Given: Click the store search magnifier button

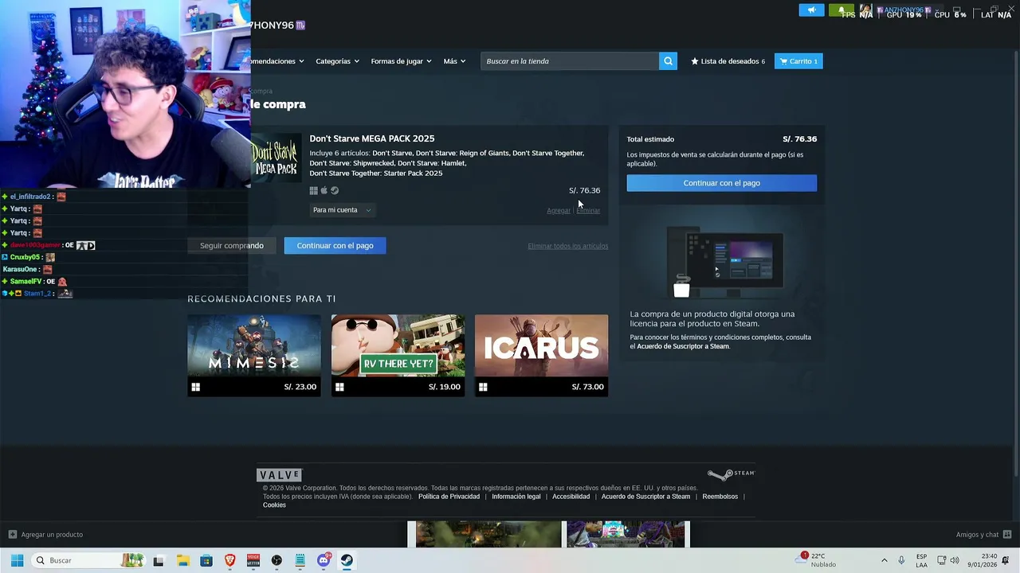Looking at the screenshot, I should tap(668, 61).
